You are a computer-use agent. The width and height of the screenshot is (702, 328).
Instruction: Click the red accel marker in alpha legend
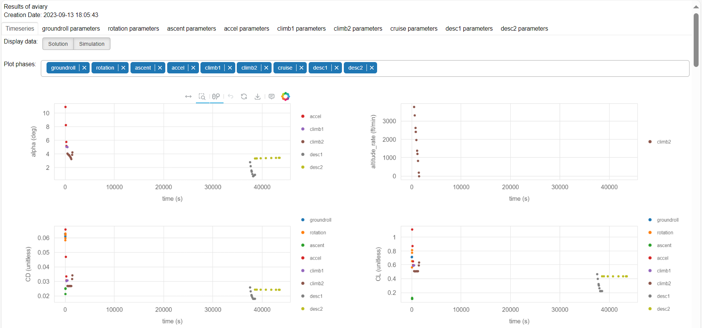click(x=303, y=117)
